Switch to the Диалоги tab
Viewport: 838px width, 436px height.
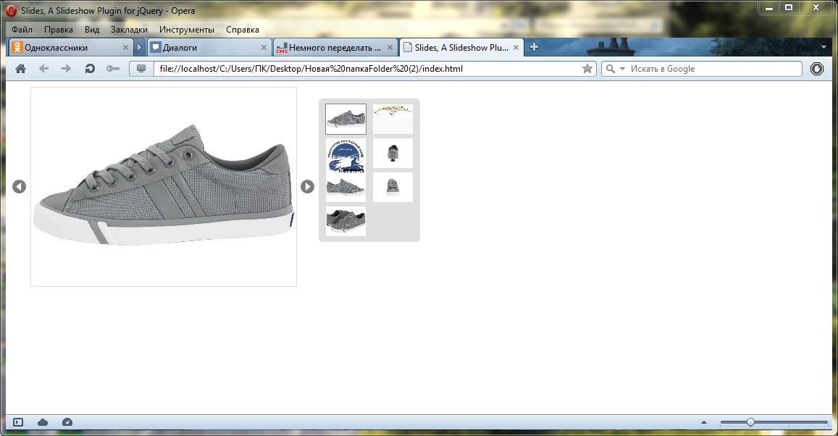coord(203,48)
